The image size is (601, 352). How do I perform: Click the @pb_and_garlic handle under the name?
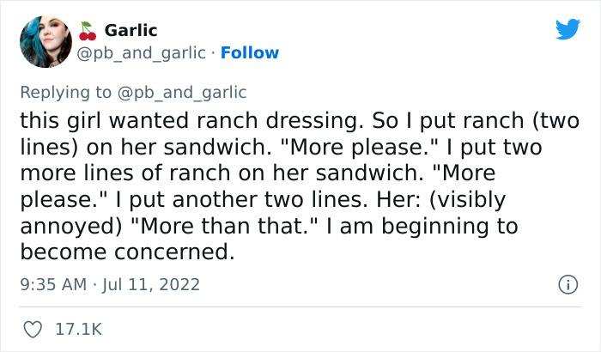pyautogui.click(x=142, y=53)
